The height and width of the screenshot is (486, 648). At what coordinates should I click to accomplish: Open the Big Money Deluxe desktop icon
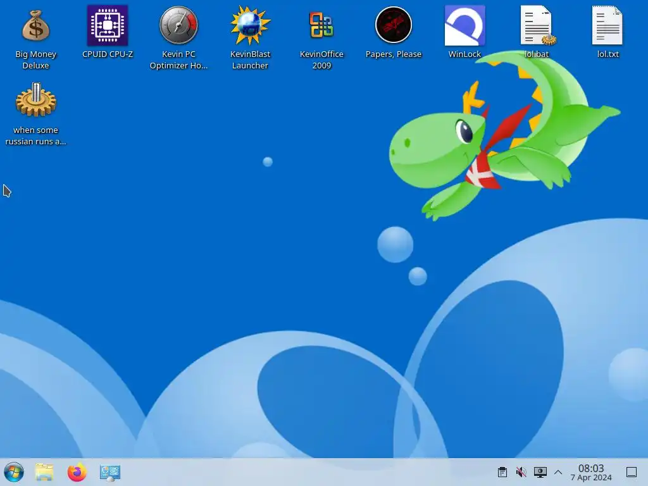click(x=35, y=25)
